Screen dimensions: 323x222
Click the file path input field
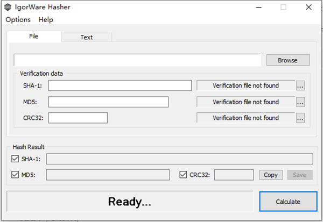(137, 60)
